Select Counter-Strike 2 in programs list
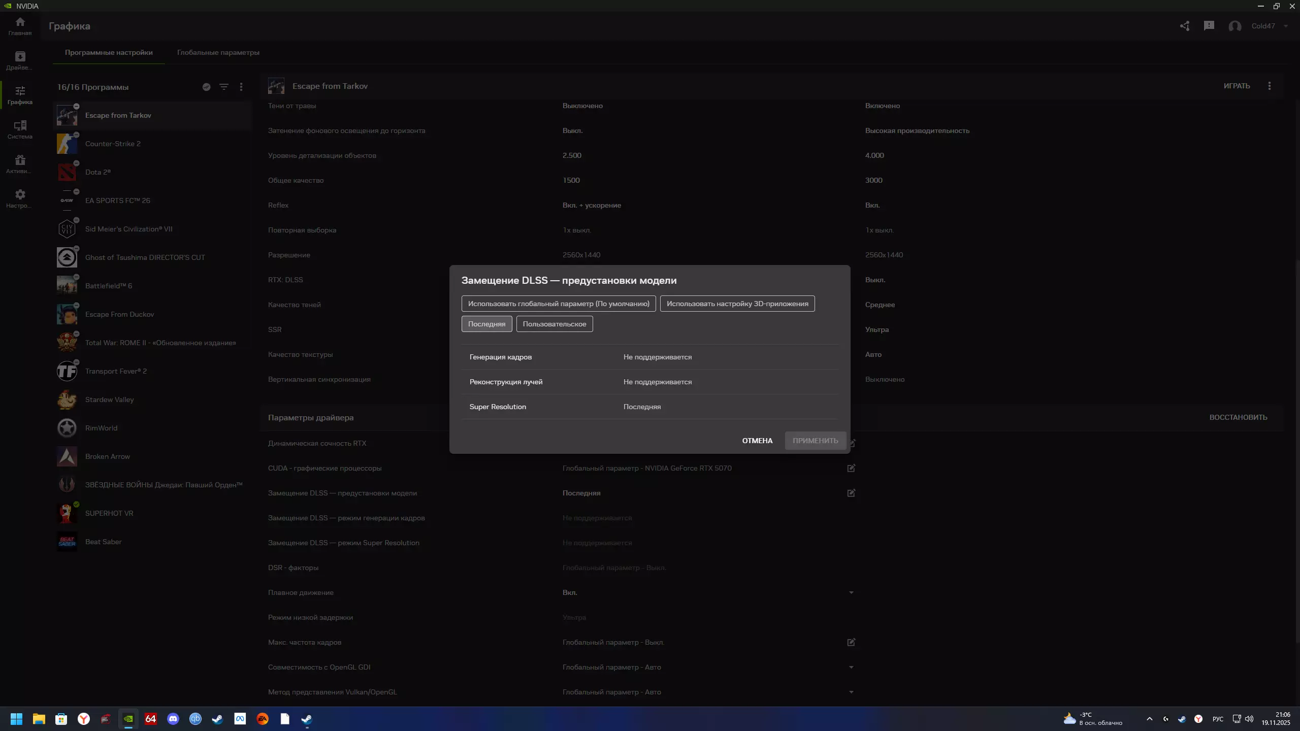The height and width of the screenshot is (731, 1300). pyautogui.click(x=113, y=144)
